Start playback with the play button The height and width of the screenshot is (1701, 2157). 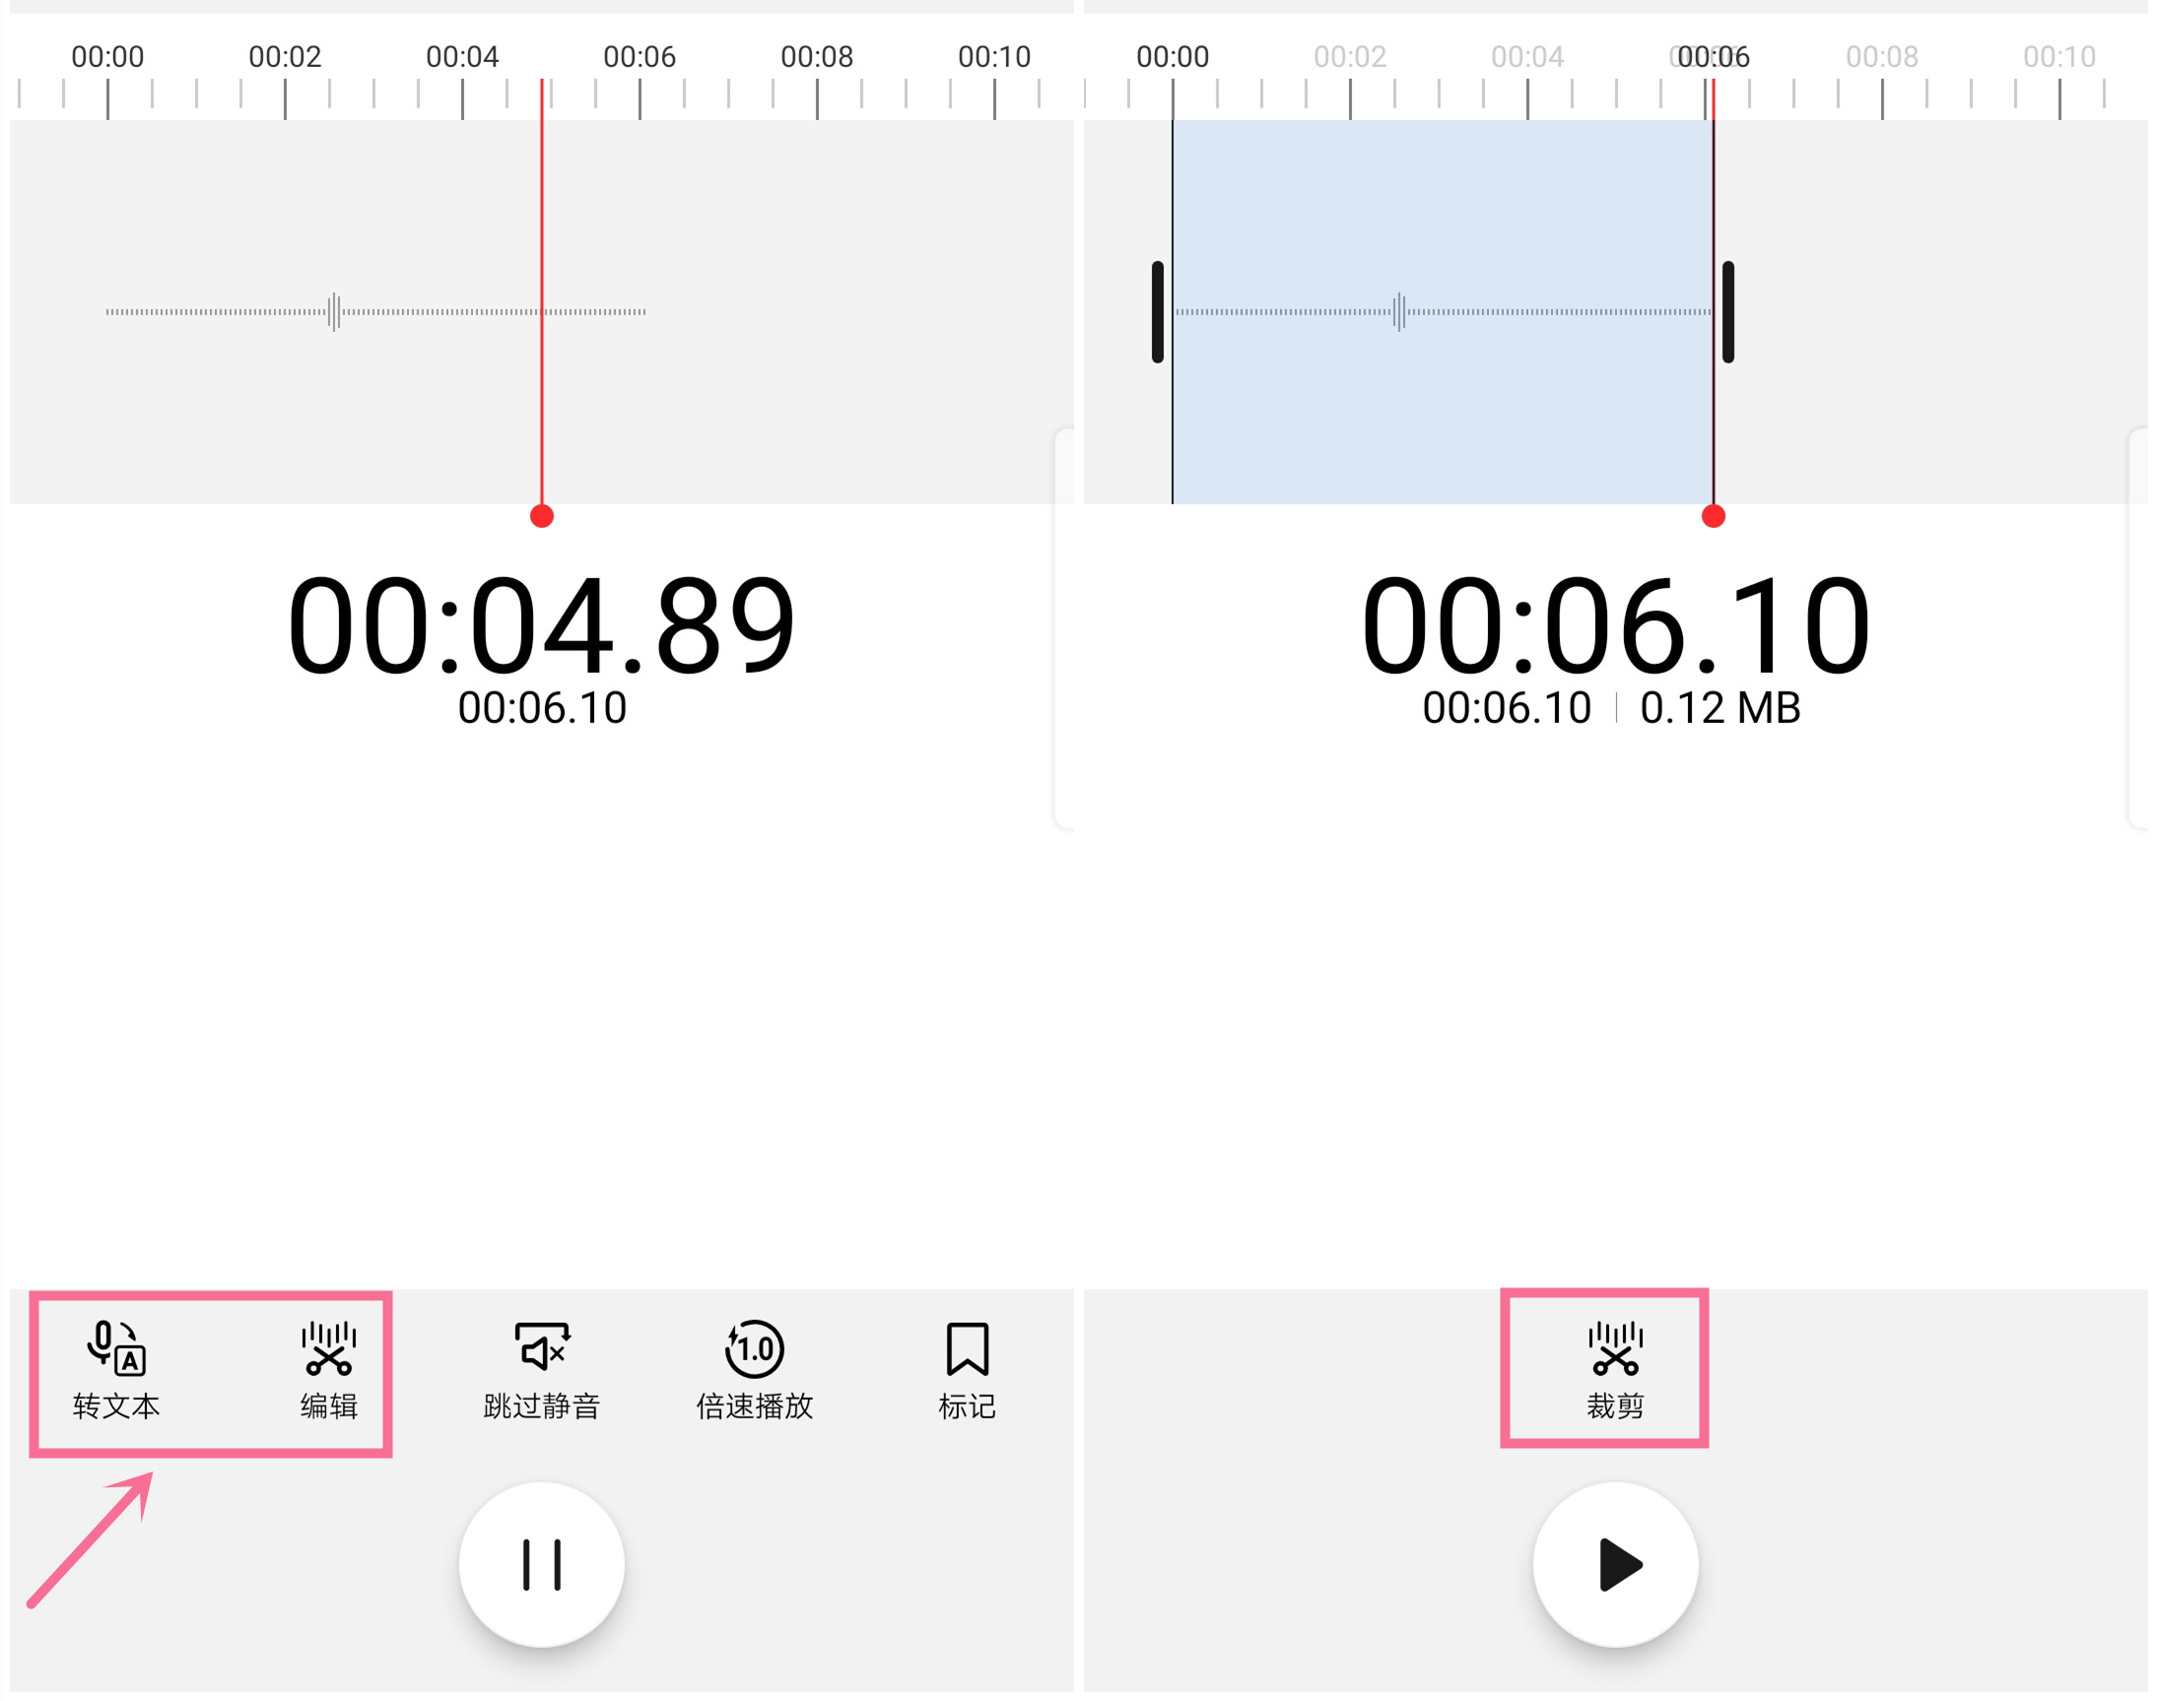tap(1615, 1564)
